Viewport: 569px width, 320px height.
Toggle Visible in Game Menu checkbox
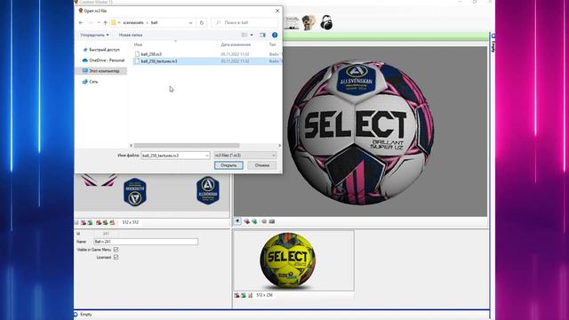tap(116, 250)
